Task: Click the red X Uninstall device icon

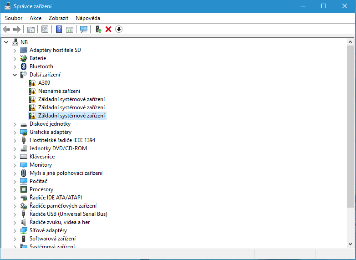Action: [x=108, y=29]
